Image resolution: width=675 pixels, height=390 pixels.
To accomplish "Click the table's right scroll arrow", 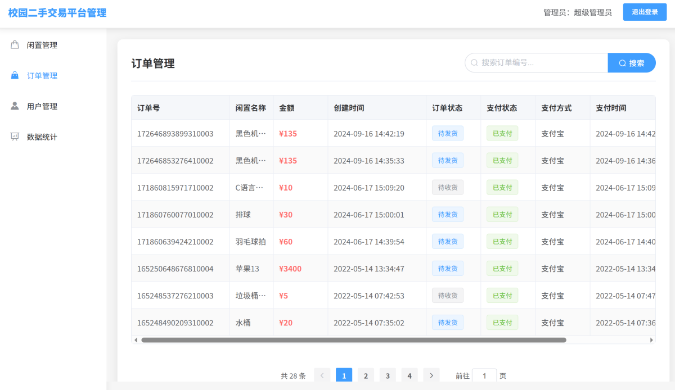I will tap(651, 340).
